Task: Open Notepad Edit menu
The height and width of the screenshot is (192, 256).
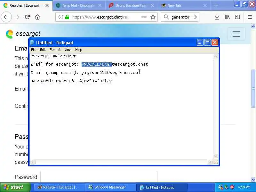Action: coord(43,50)
